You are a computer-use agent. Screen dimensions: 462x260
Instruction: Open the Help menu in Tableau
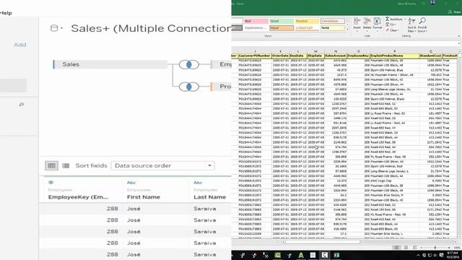[x=6, y=13]
